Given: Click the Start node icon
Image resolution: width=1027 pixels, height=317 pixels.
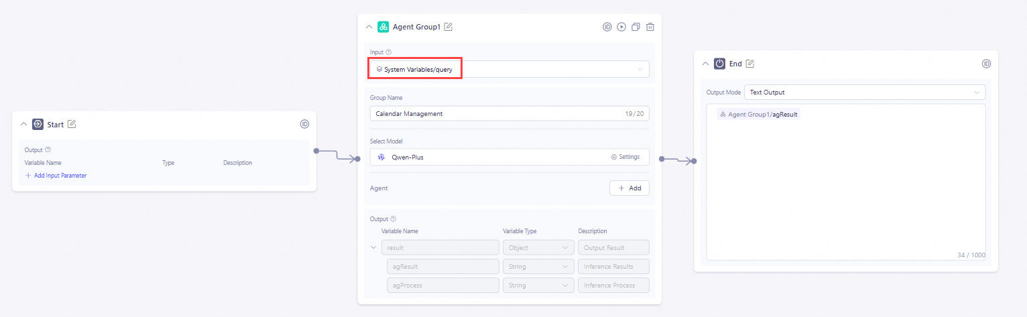Looking at the screenshot, I should coord(38,124).
